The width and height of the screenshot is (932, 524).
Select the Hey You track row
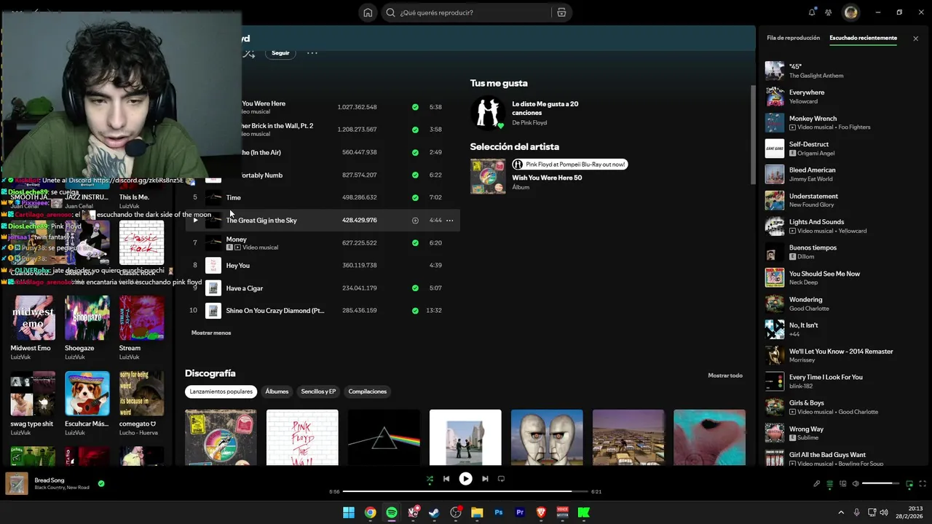click(x=323, y=265)
